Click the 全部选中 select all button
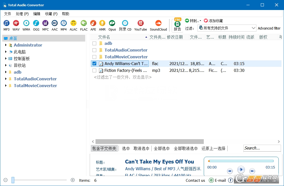The width and height of the screenshot is (284, 186). (162, 148)
